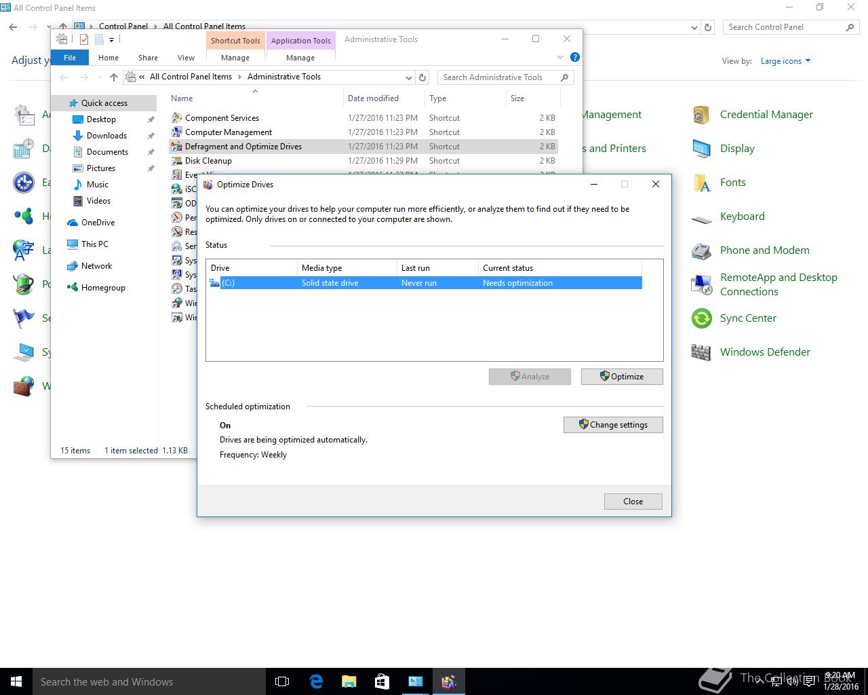Image resolution: width=868 pixels, height=695 pixels.
Task: Expand the explorer ribbon chevron
Action: point(560,58)
